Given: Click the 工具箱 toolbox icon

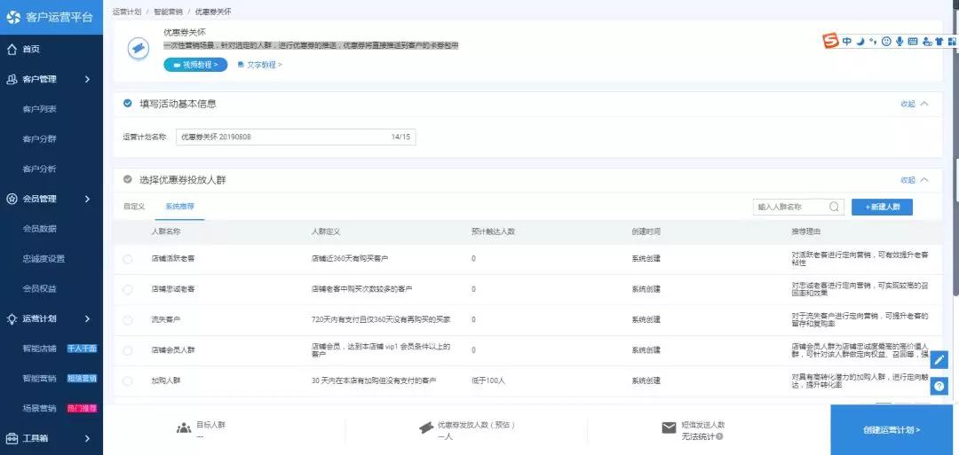Looking at the screenshot, I should (11, 438).
